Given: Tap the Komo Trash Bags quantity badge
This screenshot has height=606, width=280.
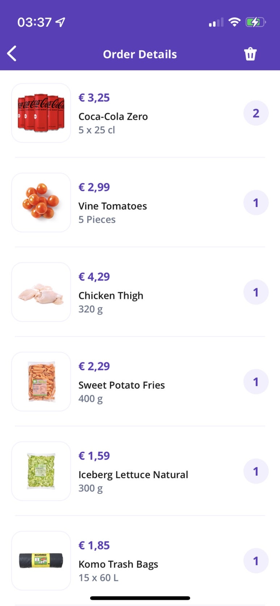Looking at the screenshot, I should [256, 561].
